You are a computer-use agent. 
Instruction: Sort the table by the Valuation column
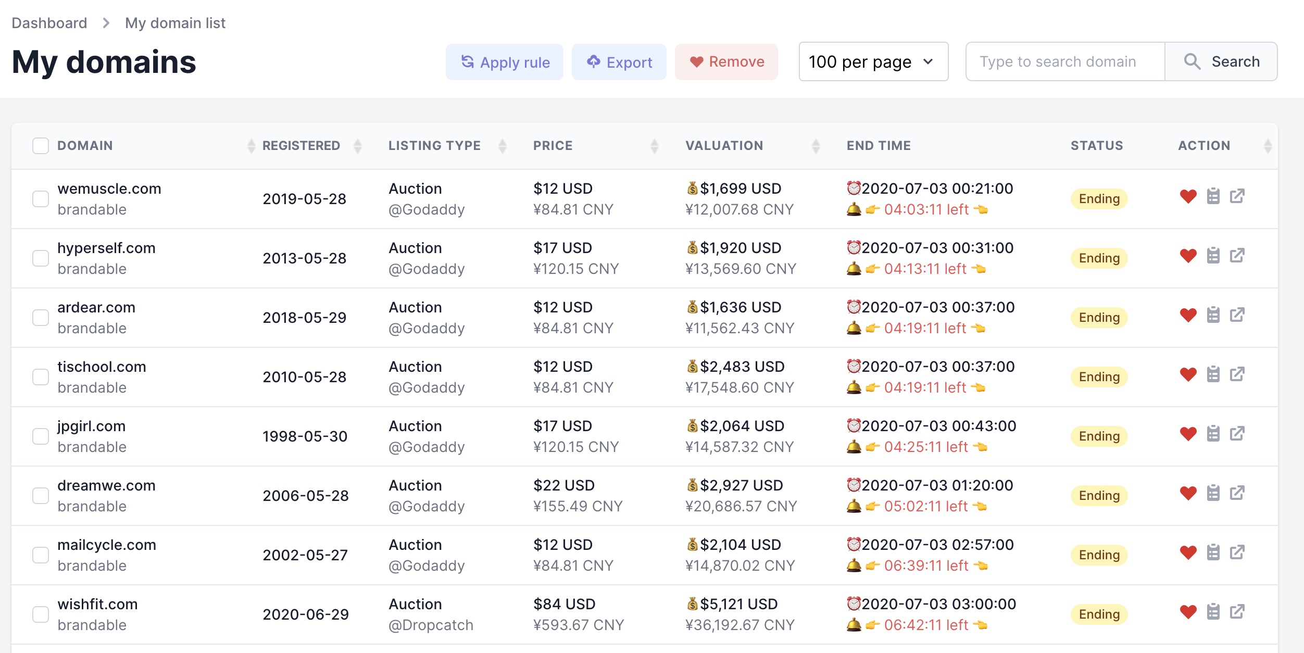[x=816, y=146]
